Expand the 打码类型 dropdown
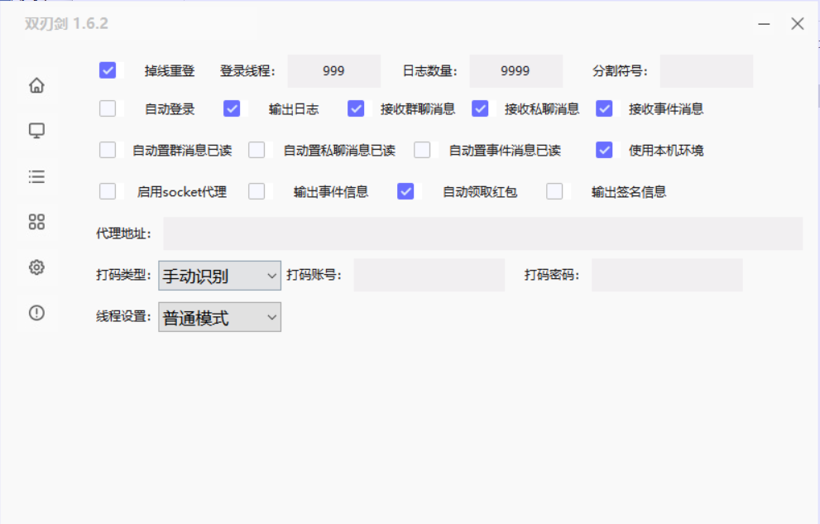820x524 pixels. pos(219,276)
